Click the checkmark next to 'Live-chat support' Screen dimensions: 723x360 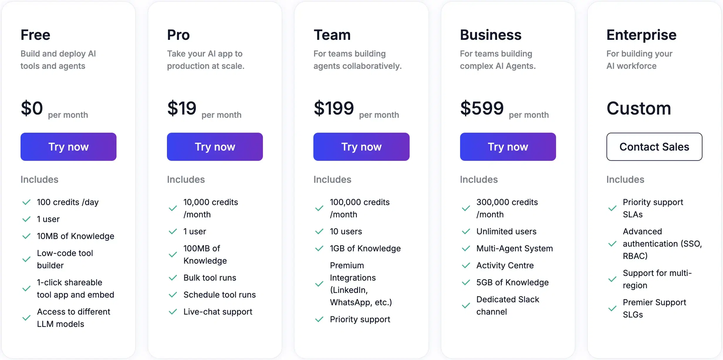(x=173, y=312)
